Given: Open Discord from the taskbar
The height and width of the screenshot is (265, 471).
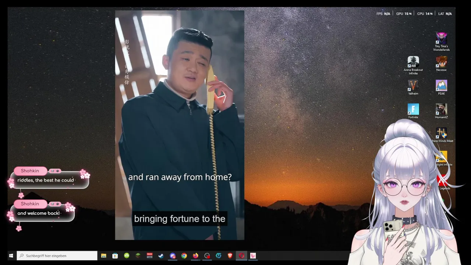Looking at the screenshot, I should (x=173, y=256).
